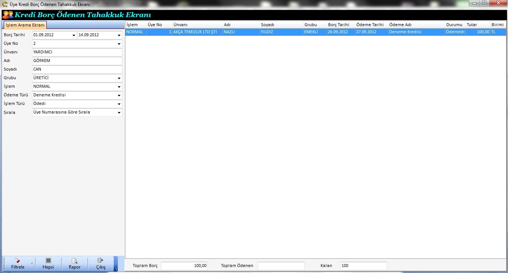
Task: Open the Borç Tarihi start date dropdown
Action: click(74, 35)
